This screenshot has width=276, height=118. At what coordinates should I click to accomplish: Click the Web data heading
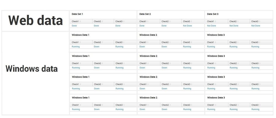pyautogui.click(x=35, y=21)
